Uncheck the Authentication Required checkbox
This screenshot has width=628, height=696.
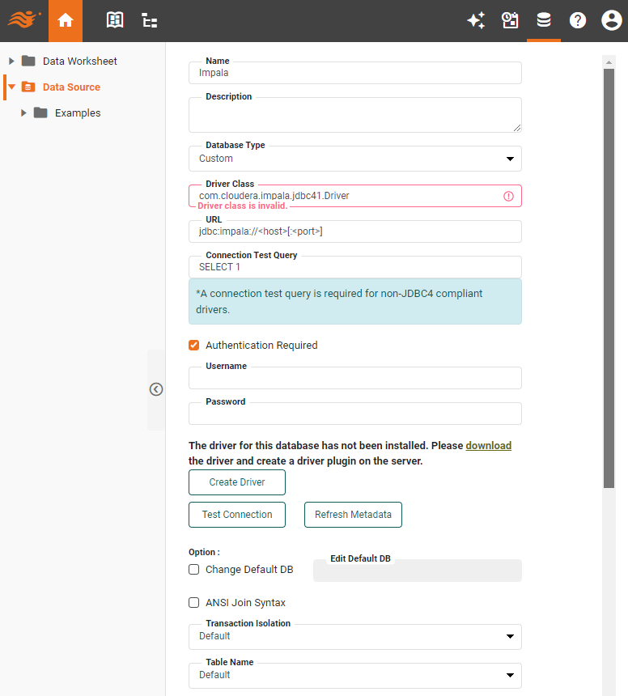[x=194, y=346]
